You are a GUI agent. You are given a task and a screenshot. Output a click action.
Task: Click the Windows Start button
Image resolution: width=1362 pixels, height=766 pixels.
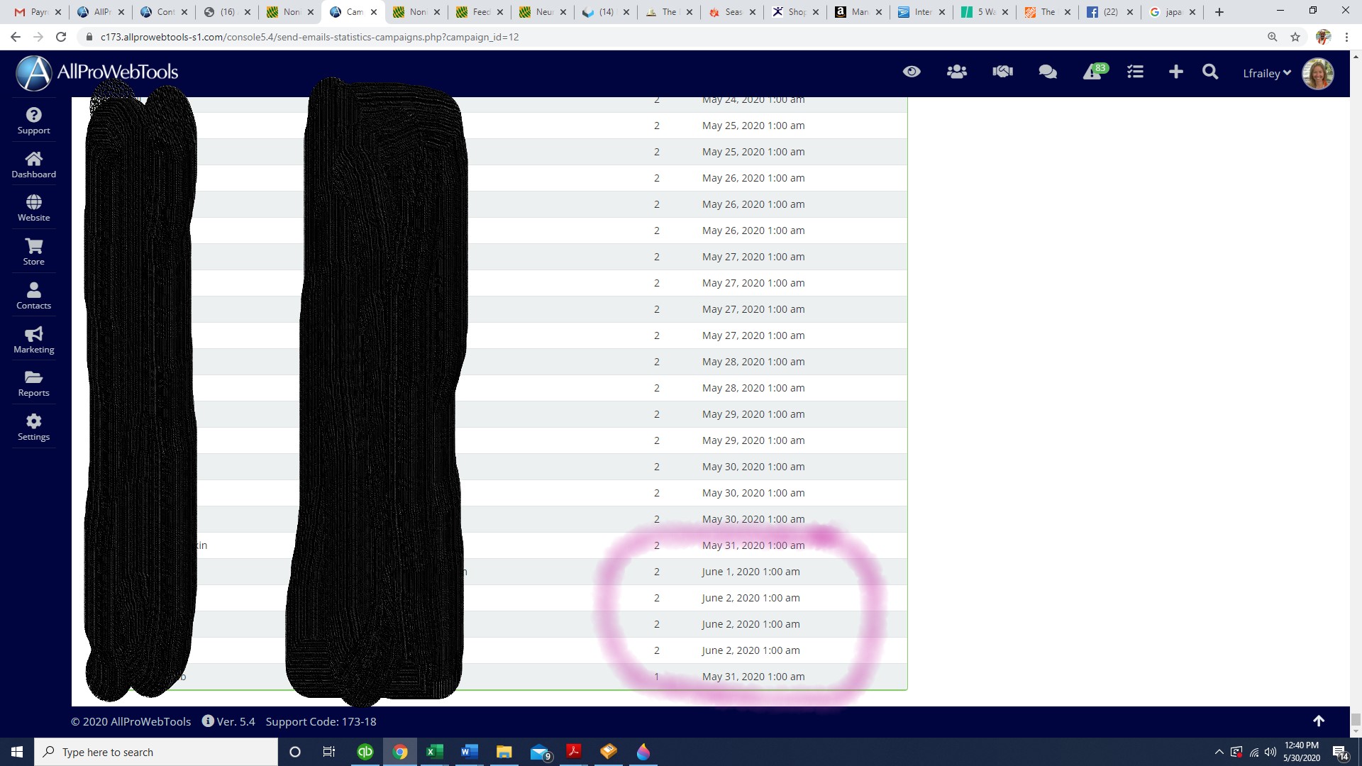(x=17, y=752)
